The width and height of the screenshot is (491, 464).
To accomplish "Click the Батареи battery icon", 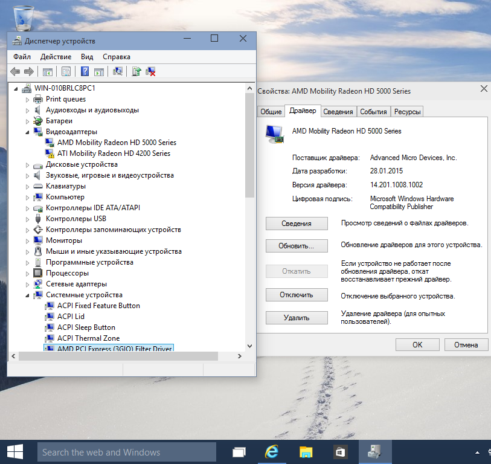I will coord(38,121).
